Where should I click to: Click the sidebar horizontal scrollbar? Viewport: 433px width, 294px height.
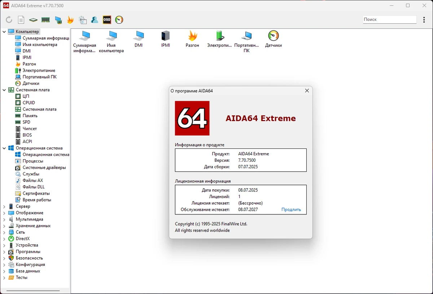click(x=33, y=290)
